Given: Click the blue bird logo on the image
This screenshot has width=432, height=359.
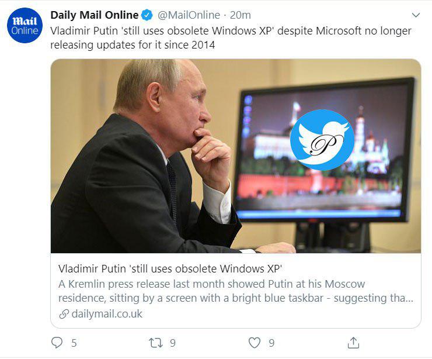Looking at the screenshot, I should pos(322,140).
